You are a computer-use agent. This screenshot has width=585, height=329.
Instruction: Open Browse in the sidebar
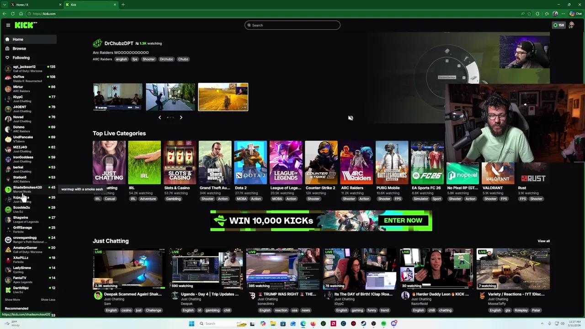coord(30,48)
